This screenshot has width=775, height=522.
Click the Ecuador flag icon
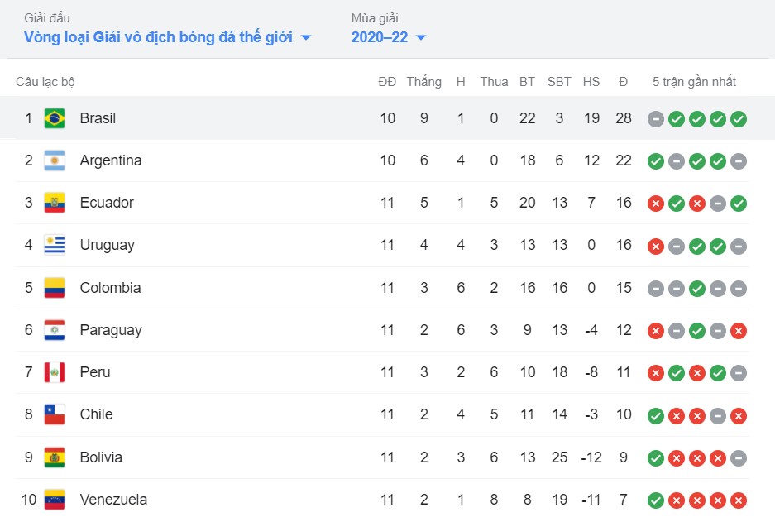point(55,203)
